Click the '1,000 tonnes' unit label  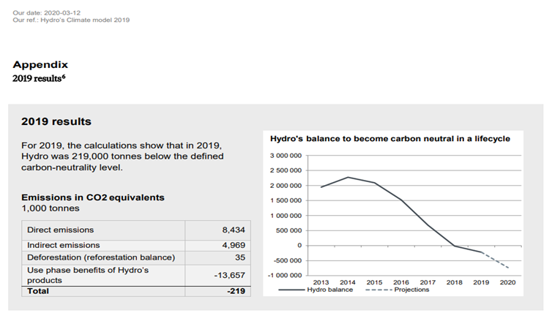click(51, 208)
